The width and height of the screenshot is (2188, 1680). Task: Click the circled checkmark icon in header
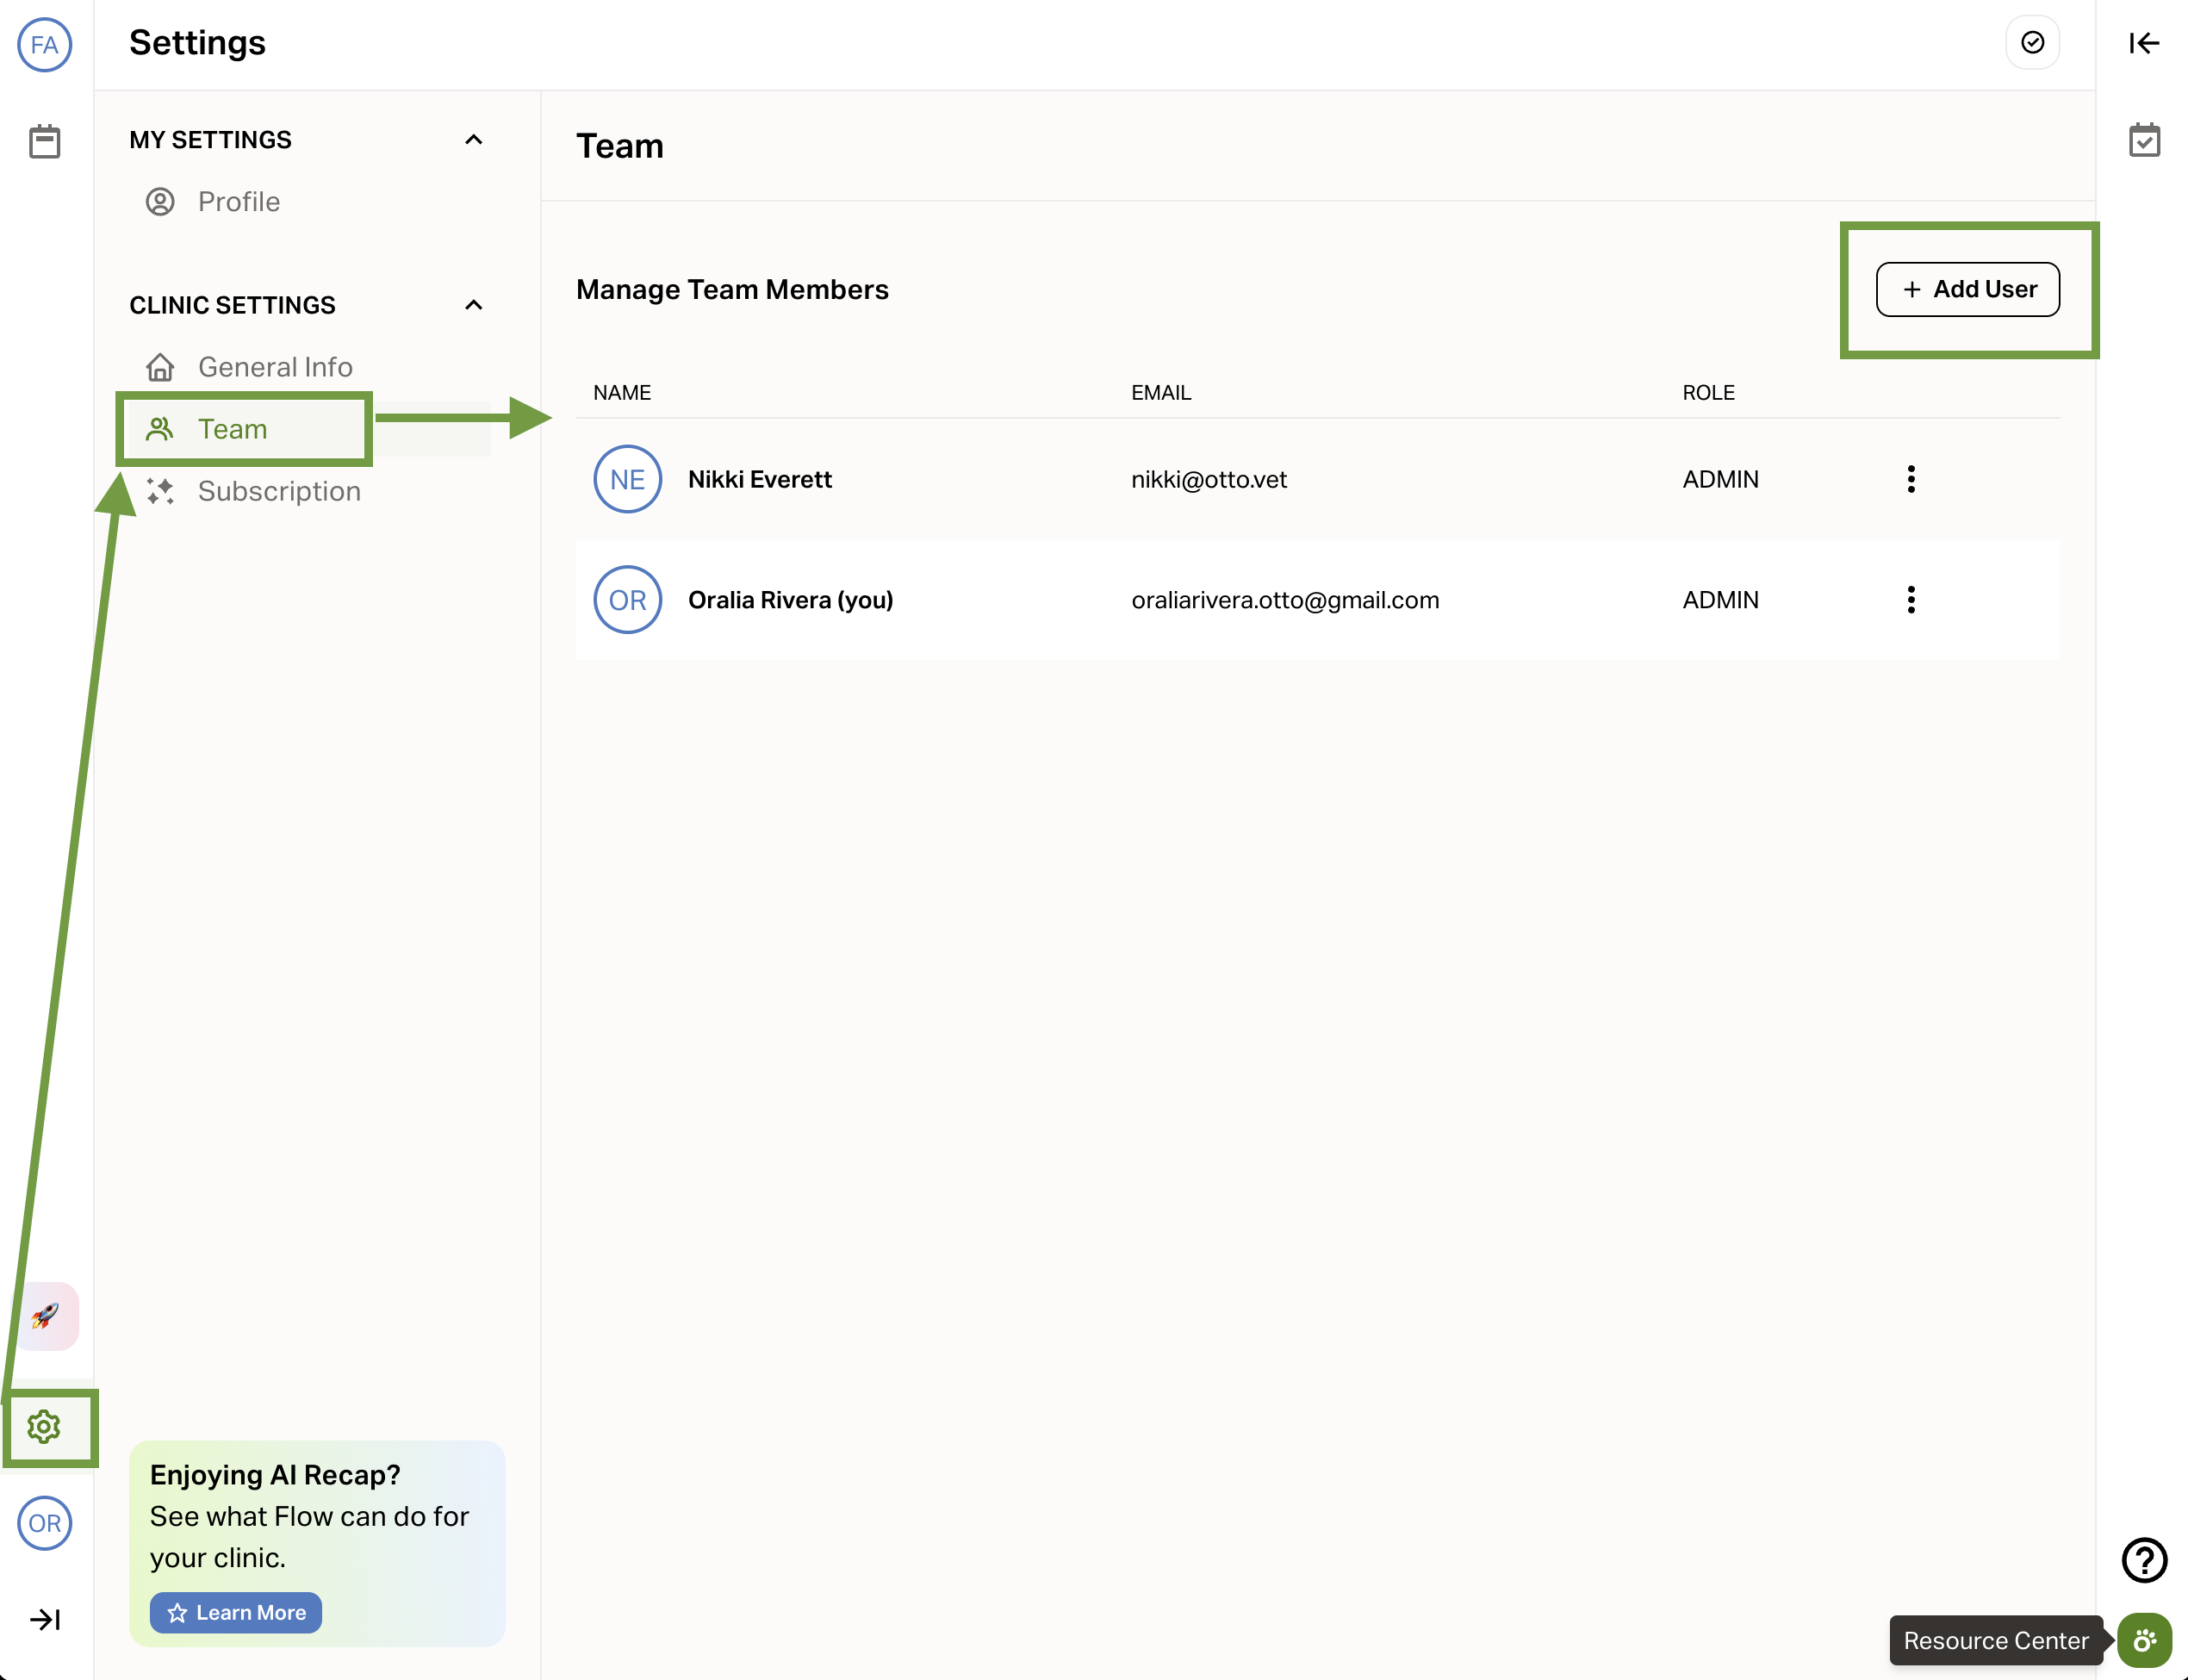click(x=2032, y=43)
